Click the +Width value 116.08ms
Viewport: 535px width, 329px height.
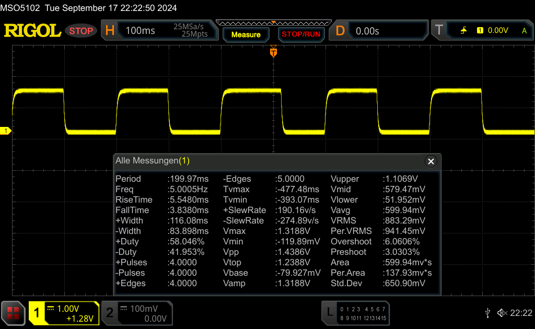(x=188, y=220)
